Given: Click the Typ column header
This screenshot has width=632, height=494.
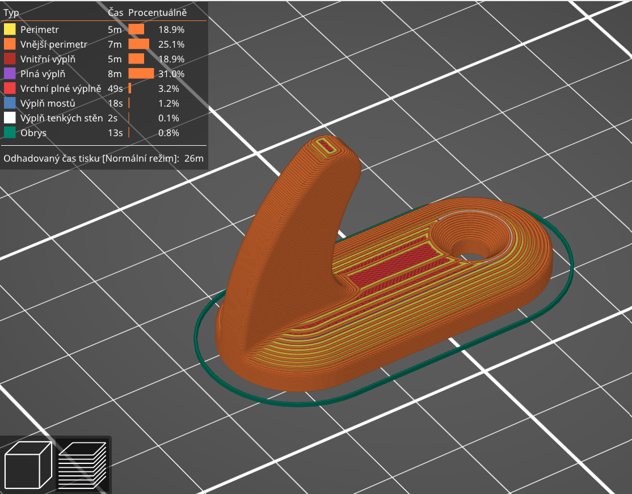Looking at the screenshot, I should click(x=11, y=13).
